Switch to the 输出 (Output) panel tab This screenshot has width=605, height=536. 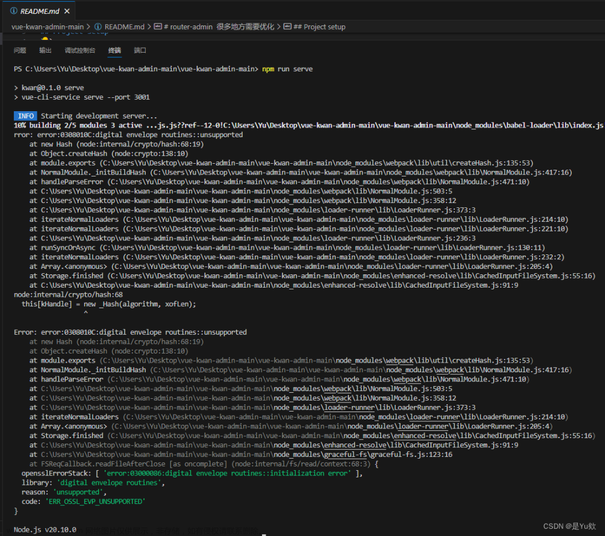(45, 51)
